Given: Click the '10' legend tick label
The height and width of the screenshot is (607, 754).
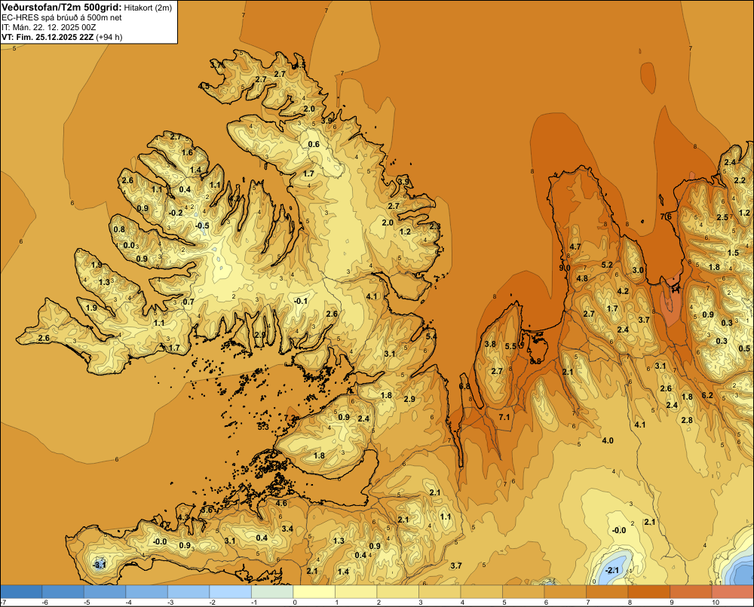Looking at the screenshot, I should [716, 602].
